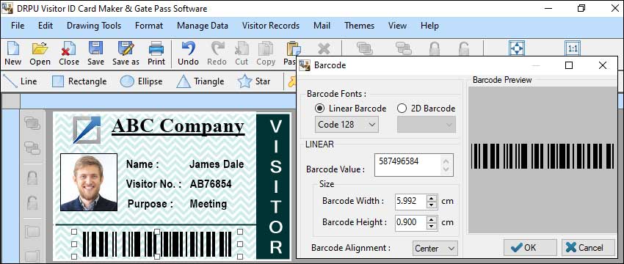The height and width of the screenshot is (264, 624).
Task: Click the Barcode Width value field
Action: coord(411,201)
